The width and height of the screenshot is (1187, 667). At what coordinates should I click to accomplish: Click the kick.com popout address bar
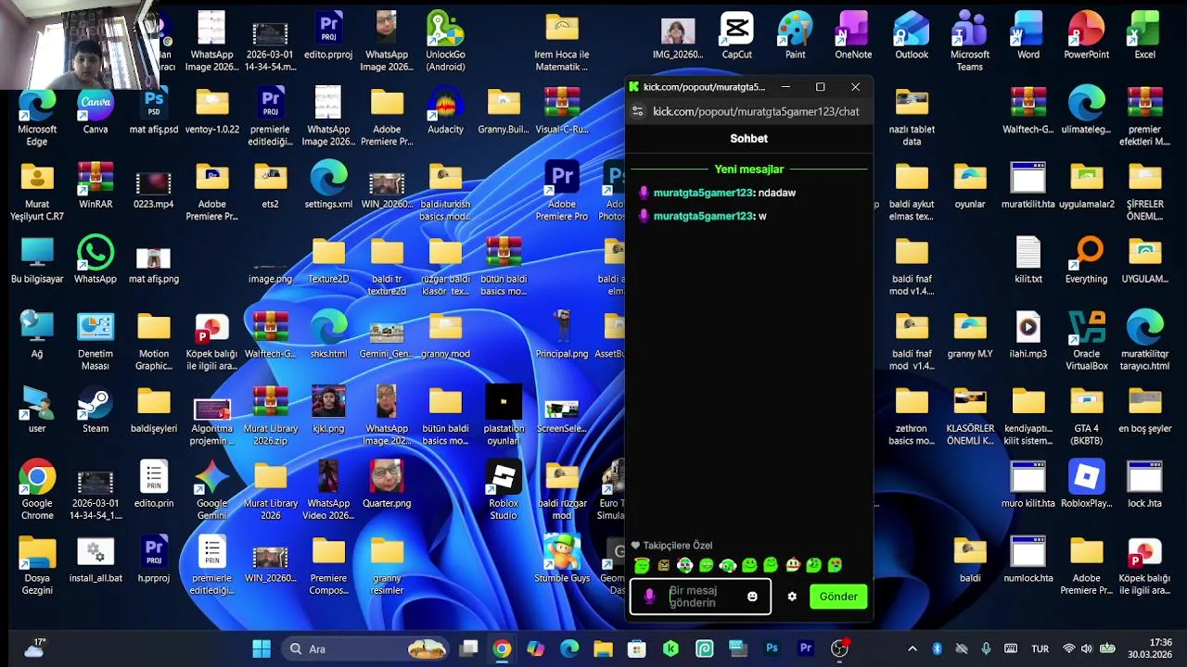(x=756, y=111)
